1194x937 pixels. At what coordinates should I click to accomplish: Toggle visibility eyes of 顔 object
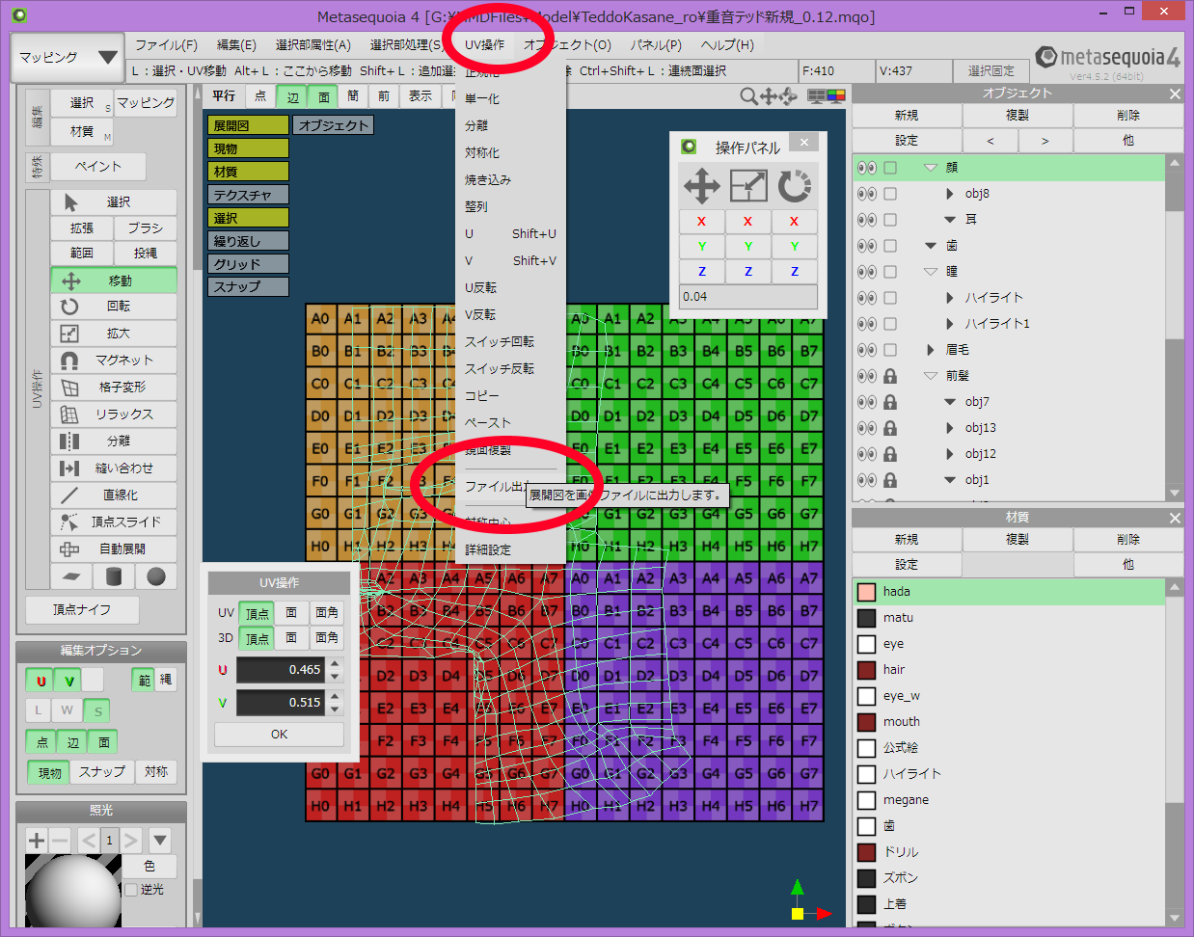(867, 168)
